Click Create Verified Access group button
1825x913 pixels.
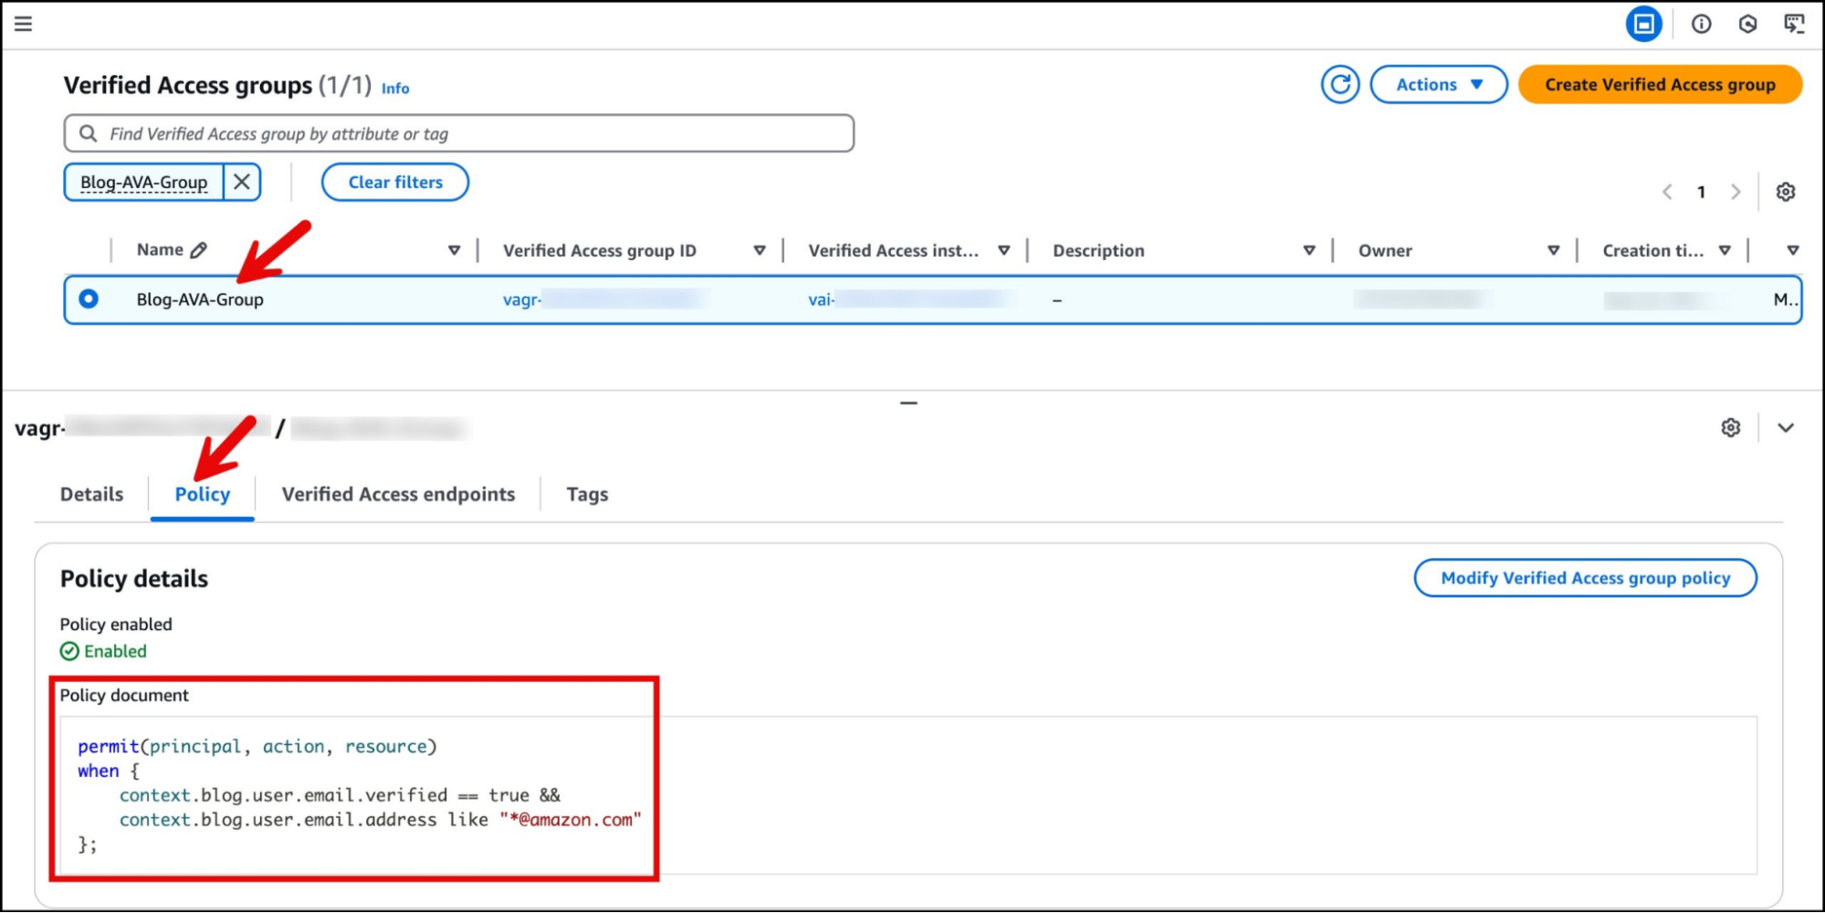click(1659, 85)
